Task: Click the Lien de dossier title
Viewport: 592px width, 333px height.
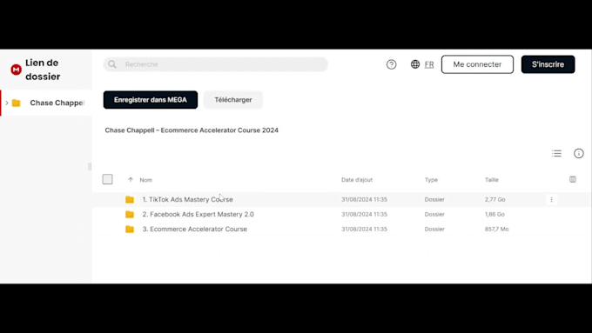Action: (43, 70)
